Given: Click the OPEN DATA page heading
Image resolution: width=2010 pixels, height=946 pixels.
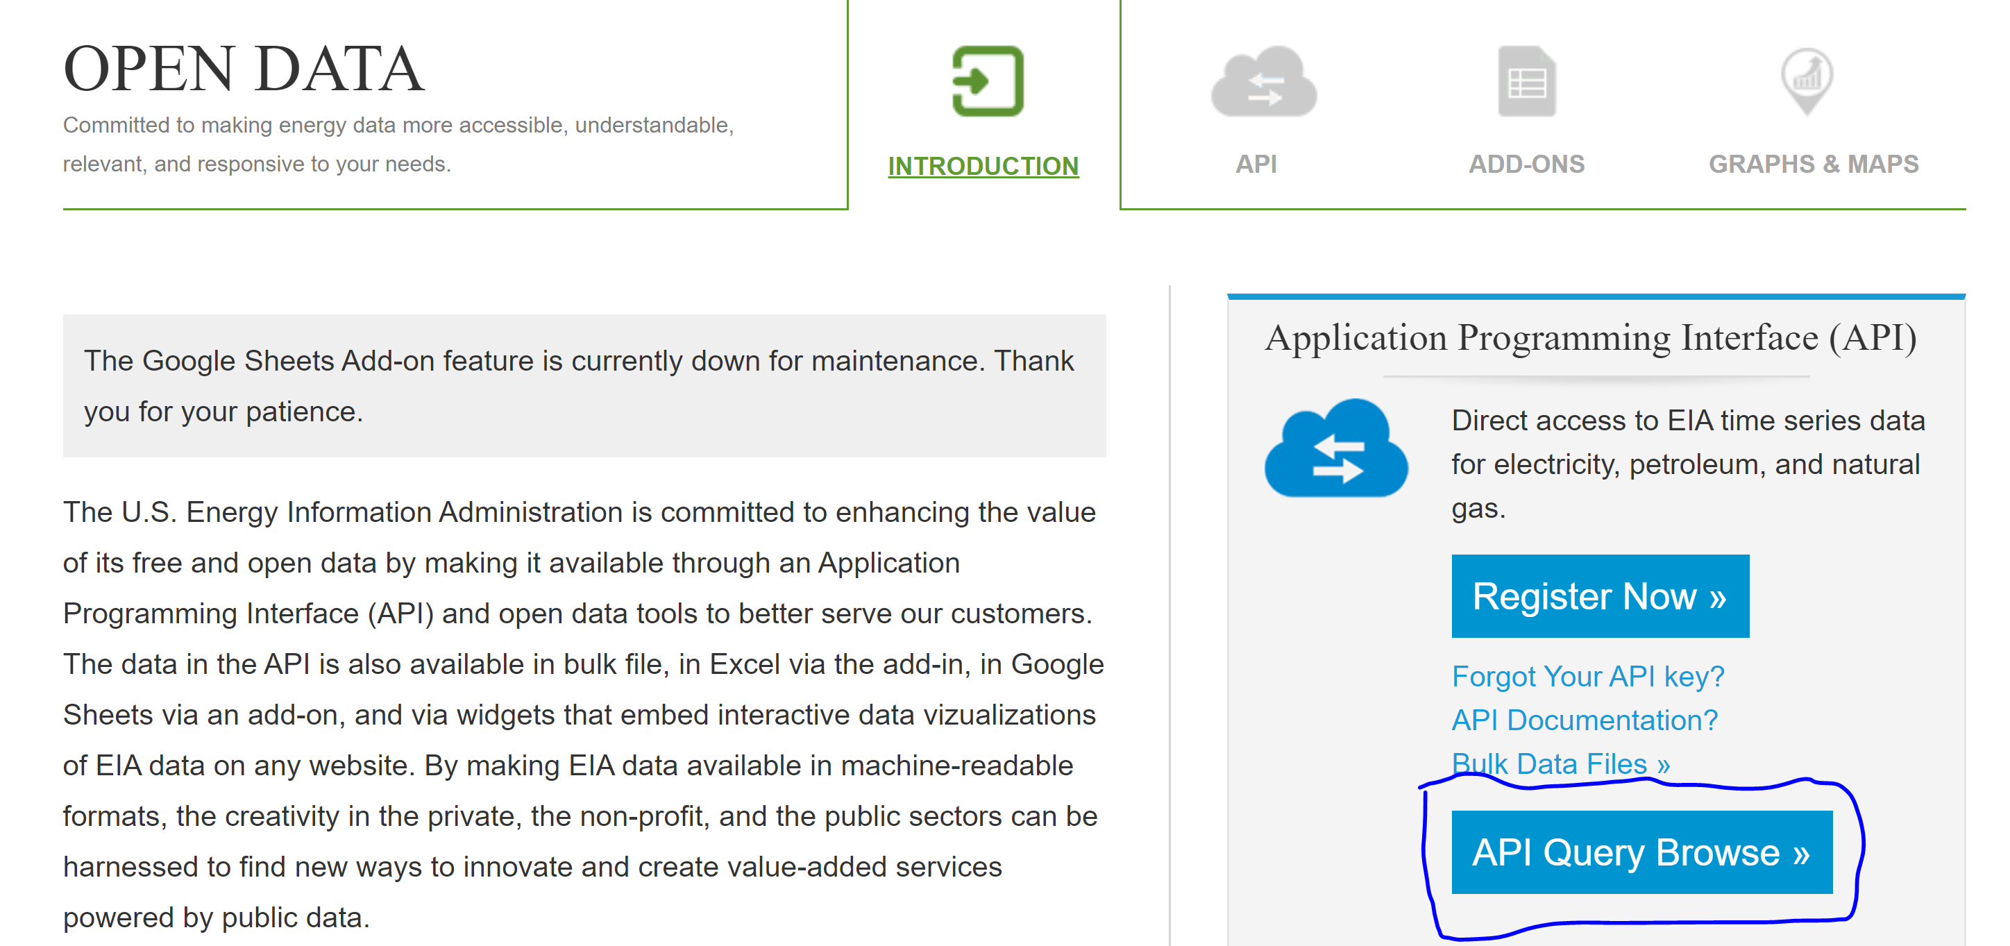Looking at the screenshot, I should click(x=244, y=69).
